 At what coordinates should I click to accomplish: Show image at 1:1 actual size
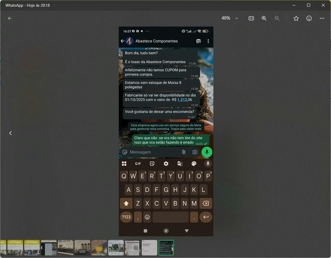(251, 18)
